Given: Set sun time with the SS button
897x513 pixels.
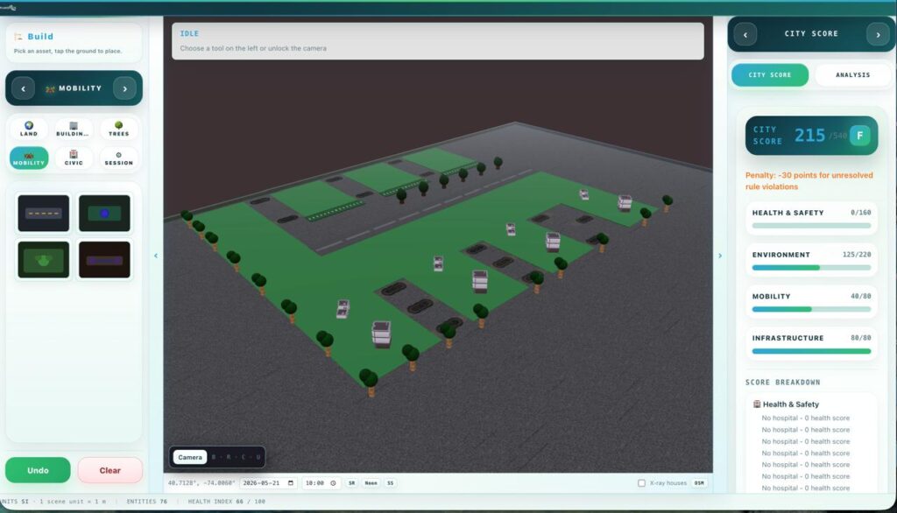Looking at the screenshot, I should click(x=390, y=482).
